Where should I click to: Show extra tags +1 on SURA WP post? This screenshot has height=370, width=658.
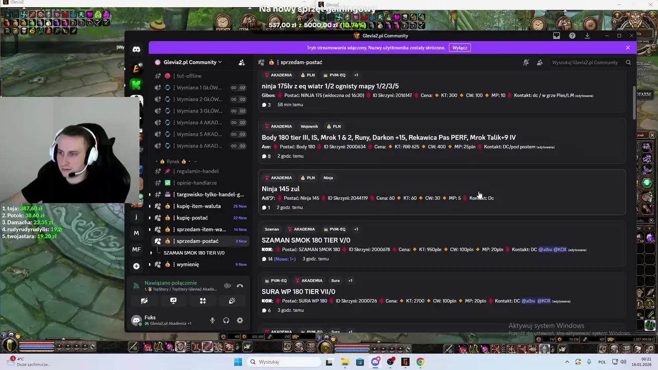point(350,281)
